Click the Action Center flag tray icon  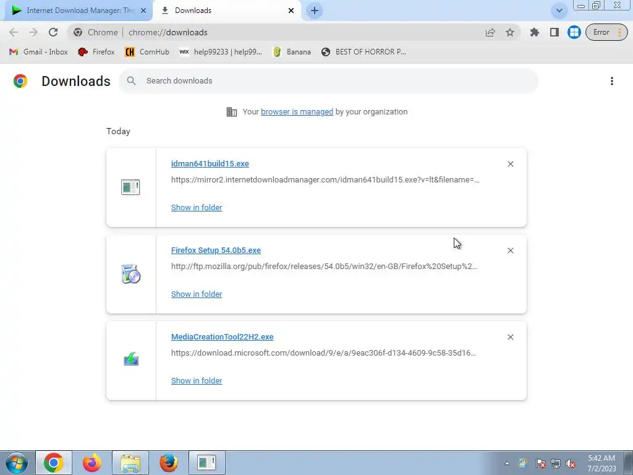[x=540, y=463]
